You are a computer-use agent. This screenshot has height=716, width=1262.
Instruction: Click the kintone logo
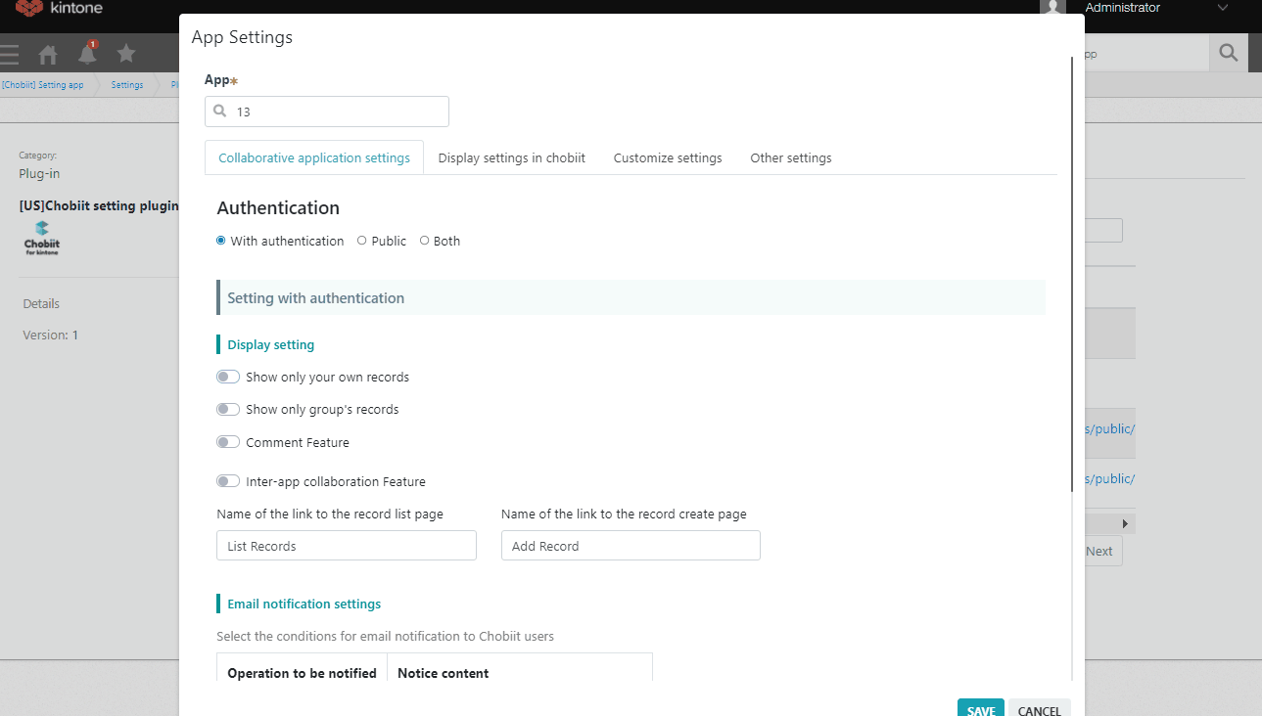[59, 8]
